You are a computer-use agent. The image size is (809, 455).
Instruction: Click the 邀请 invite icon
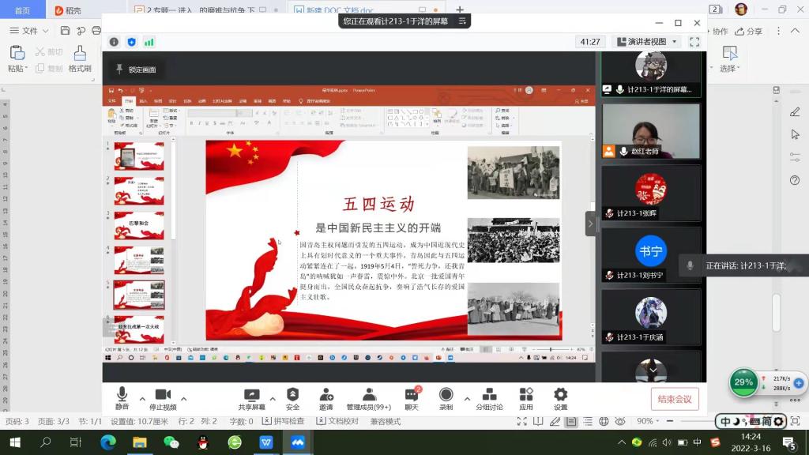pos(326,395)
